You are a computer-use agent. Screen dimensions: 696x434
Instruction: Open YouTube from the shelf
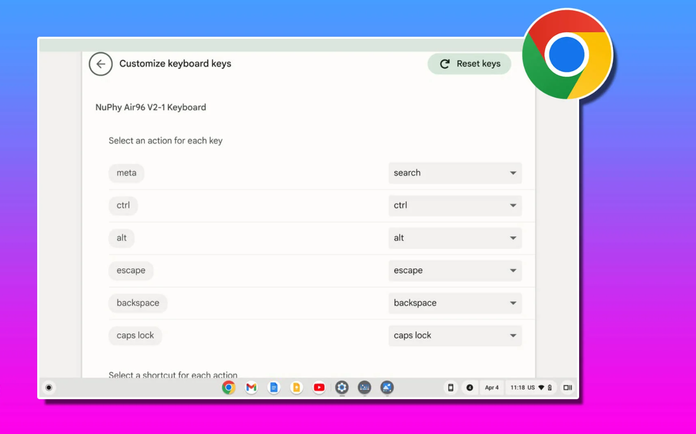319,388
